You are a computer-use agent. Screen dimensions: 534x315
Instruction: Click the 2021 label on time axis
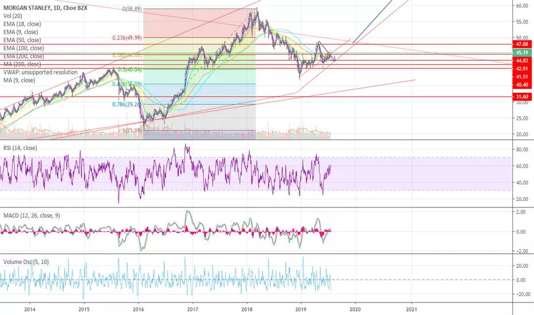411,309
